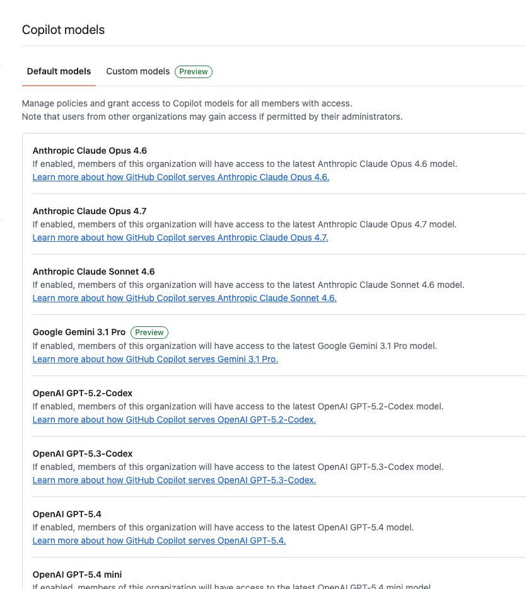The height and width of the screenshot is (589, 526).
Task: Click the 'Manage policies and grant access' description line
Action: tap(187, 103)
